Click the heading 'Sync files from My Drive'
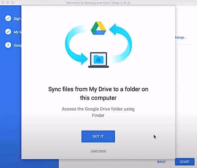This screenshot has width=197, height=168. [x=98, y=93]
